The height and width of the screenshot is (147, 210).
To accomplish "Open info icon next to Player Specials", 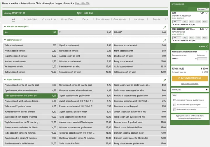I will click(x=22, y=79).
